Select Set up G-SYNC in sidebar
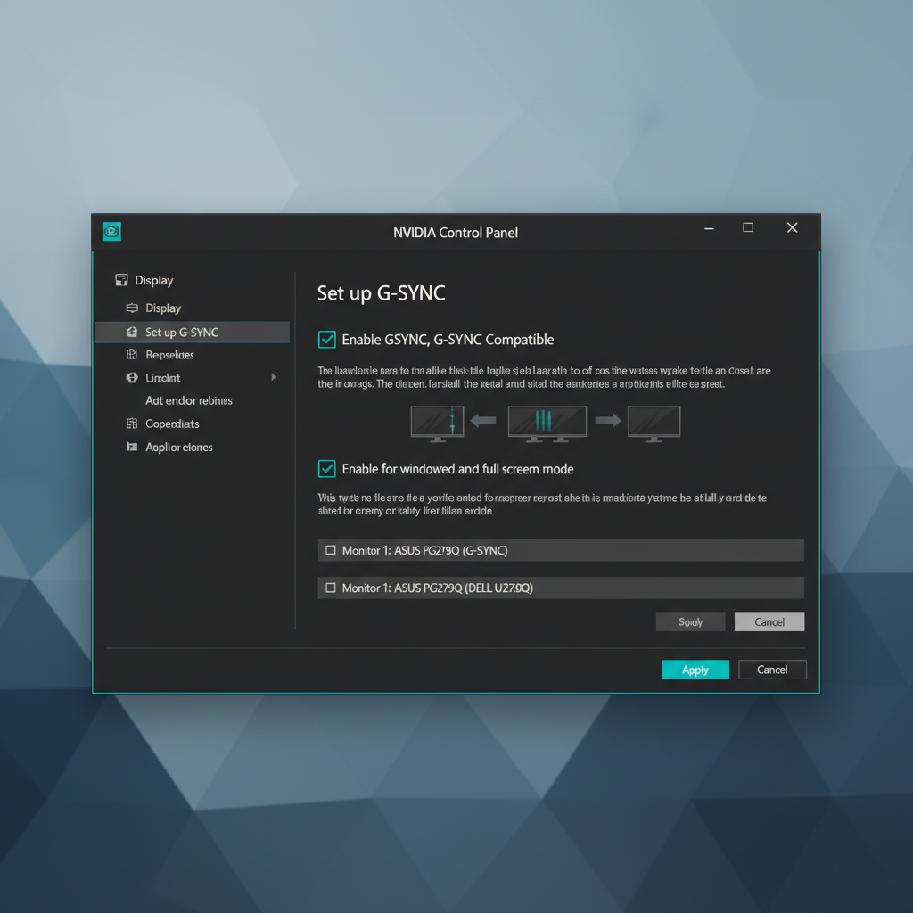Screen dimensions: 913x913 point(193,332)
